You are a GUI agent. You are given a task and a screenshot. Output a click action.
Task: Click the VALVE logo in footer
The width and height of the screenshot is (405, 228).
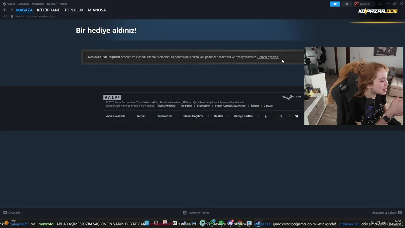(112, 98)
